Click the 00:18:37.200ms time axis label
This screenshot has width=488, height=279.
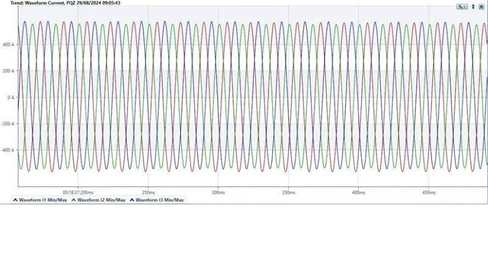tap(78, 192)
